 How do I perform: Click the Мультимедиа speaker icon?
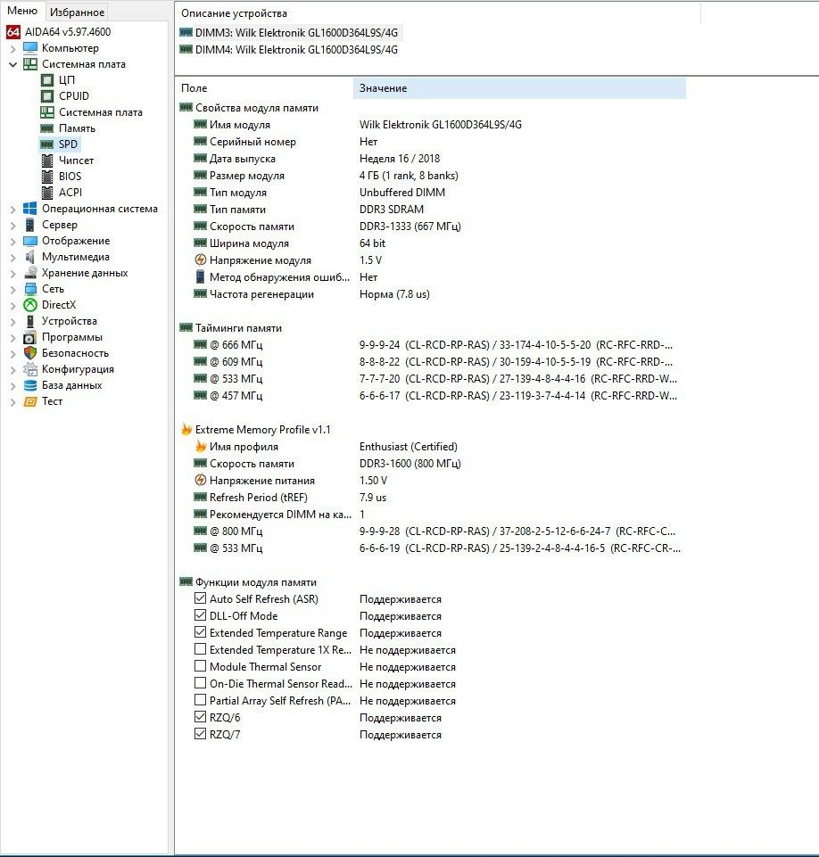(x=30, y=257)
